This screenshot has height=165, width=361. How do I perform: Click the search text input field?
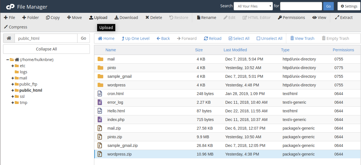301,6
